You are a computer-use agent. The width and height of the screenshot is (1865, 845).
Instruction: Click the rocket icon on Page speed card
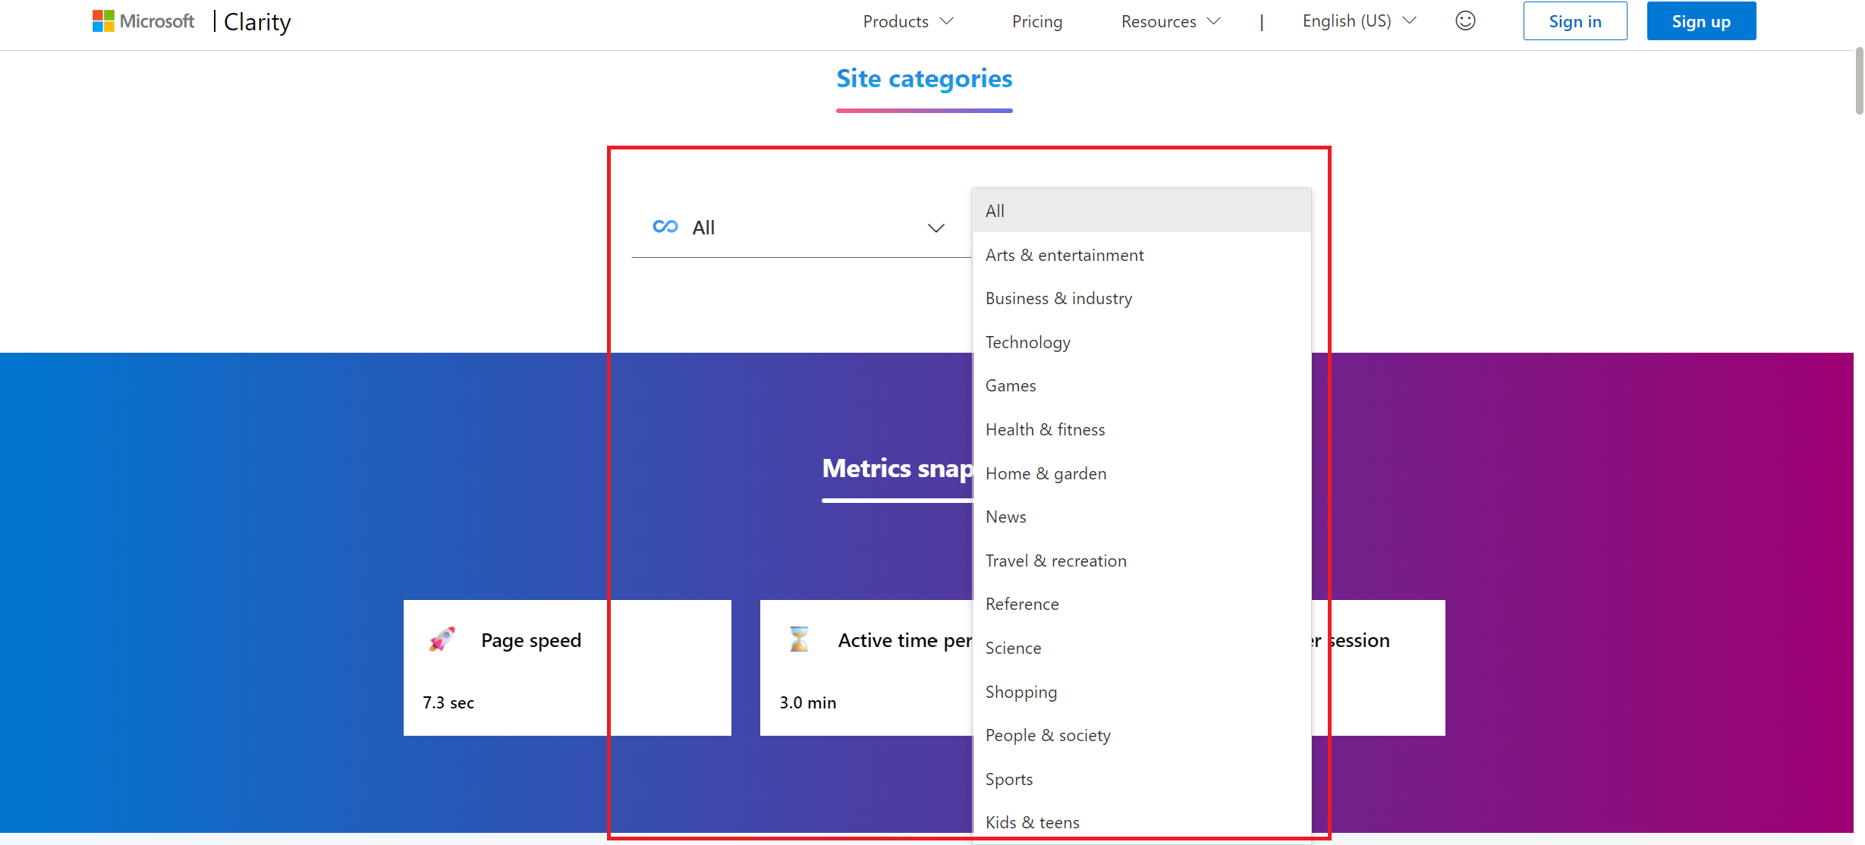[x=442, y=639]
